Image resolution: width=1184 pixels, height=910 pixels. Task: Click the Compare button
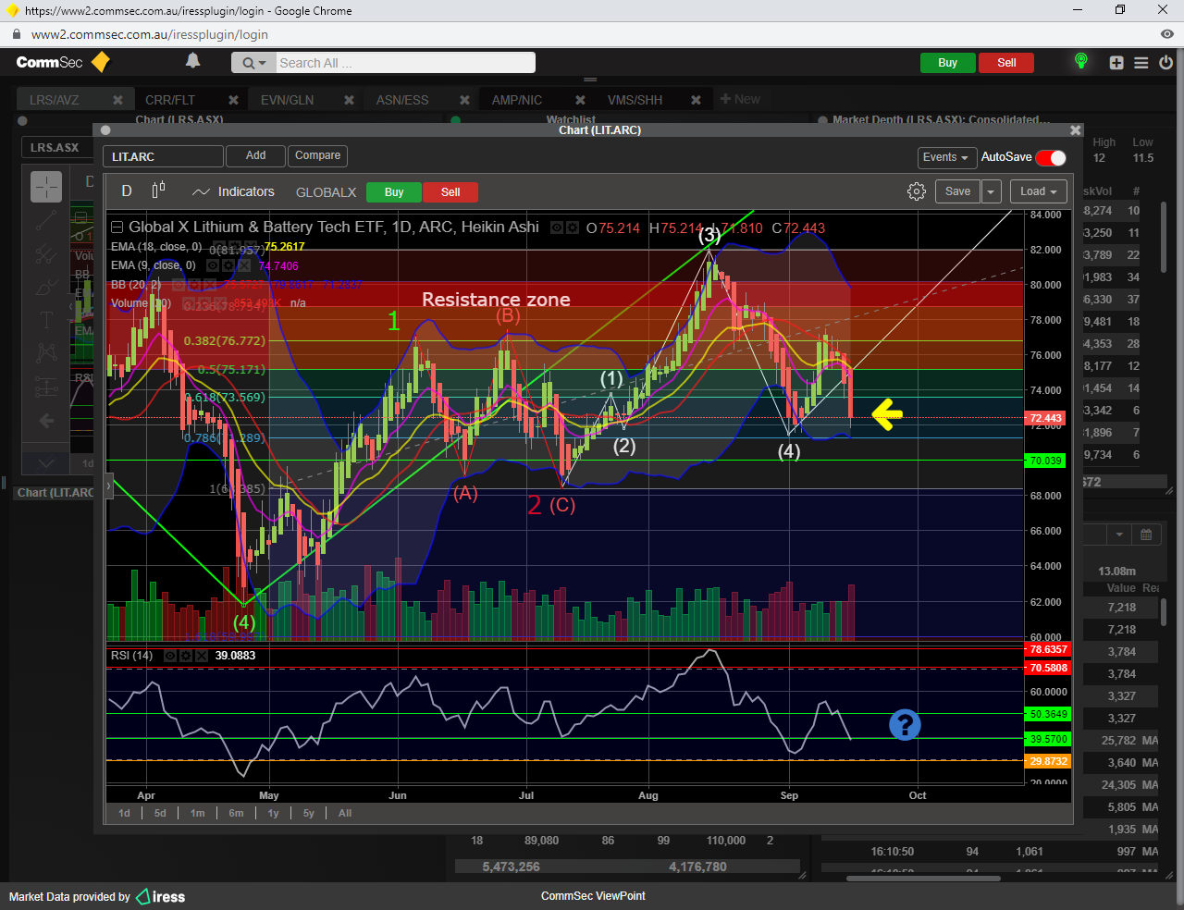tap(317, 155)
